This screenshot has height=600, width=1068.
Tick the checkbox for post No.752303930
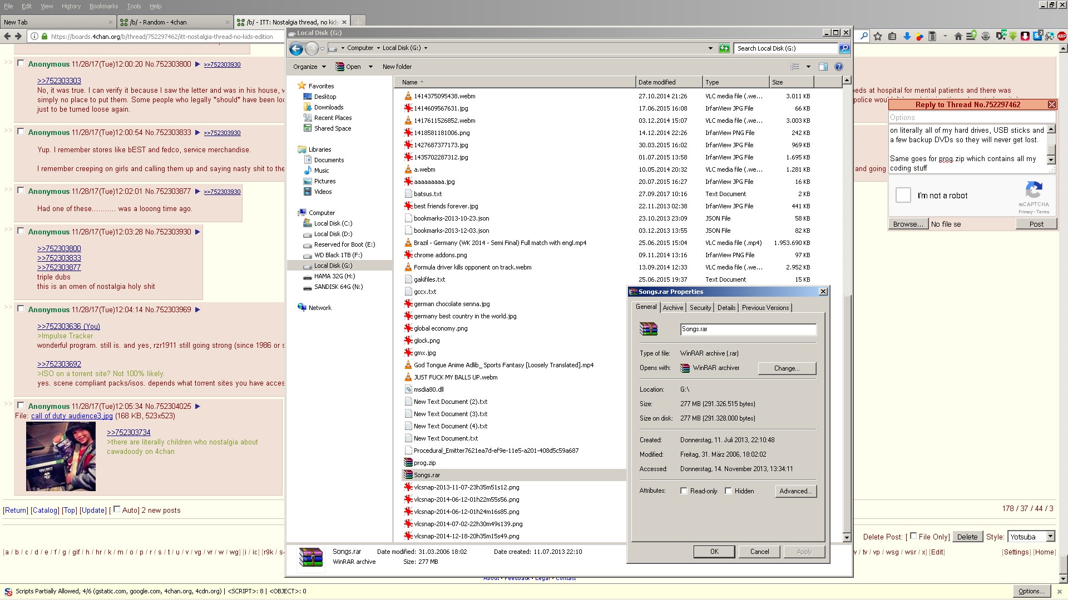point(21,231)
